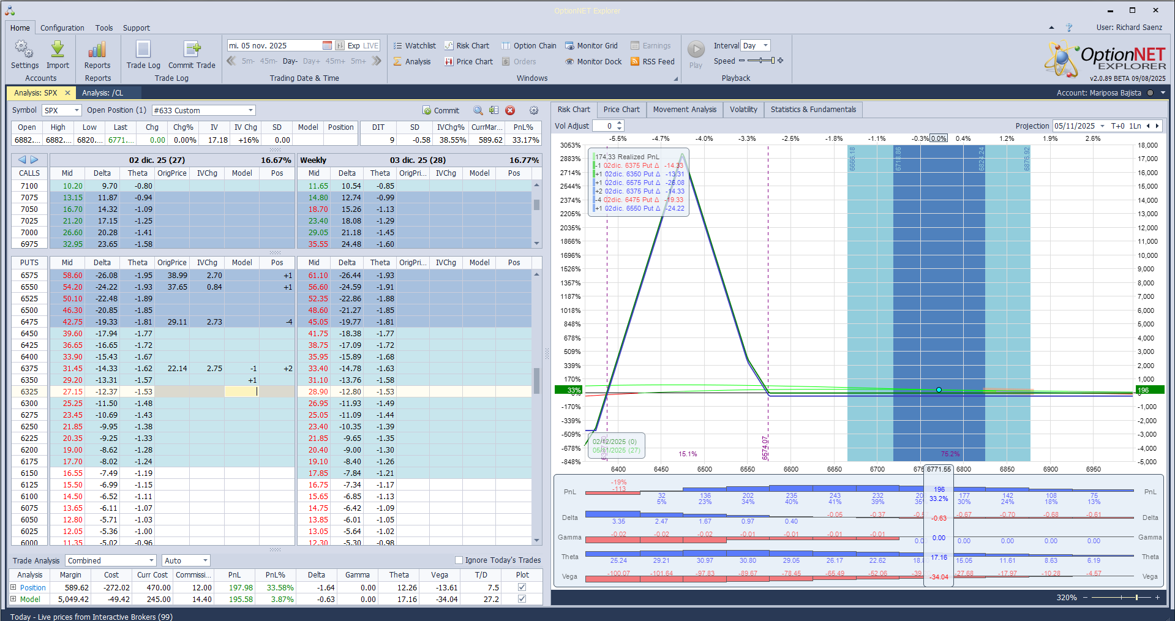Open the Settings gear icon
The width and height of the screenshot is (1175, 621).
pyautogui.click(x=24, y=50)
